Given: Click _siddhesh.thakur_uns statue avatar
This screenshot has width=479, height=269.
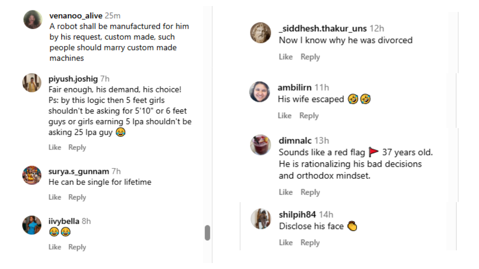Looking at the screenshot, I should tap(260, 33).
